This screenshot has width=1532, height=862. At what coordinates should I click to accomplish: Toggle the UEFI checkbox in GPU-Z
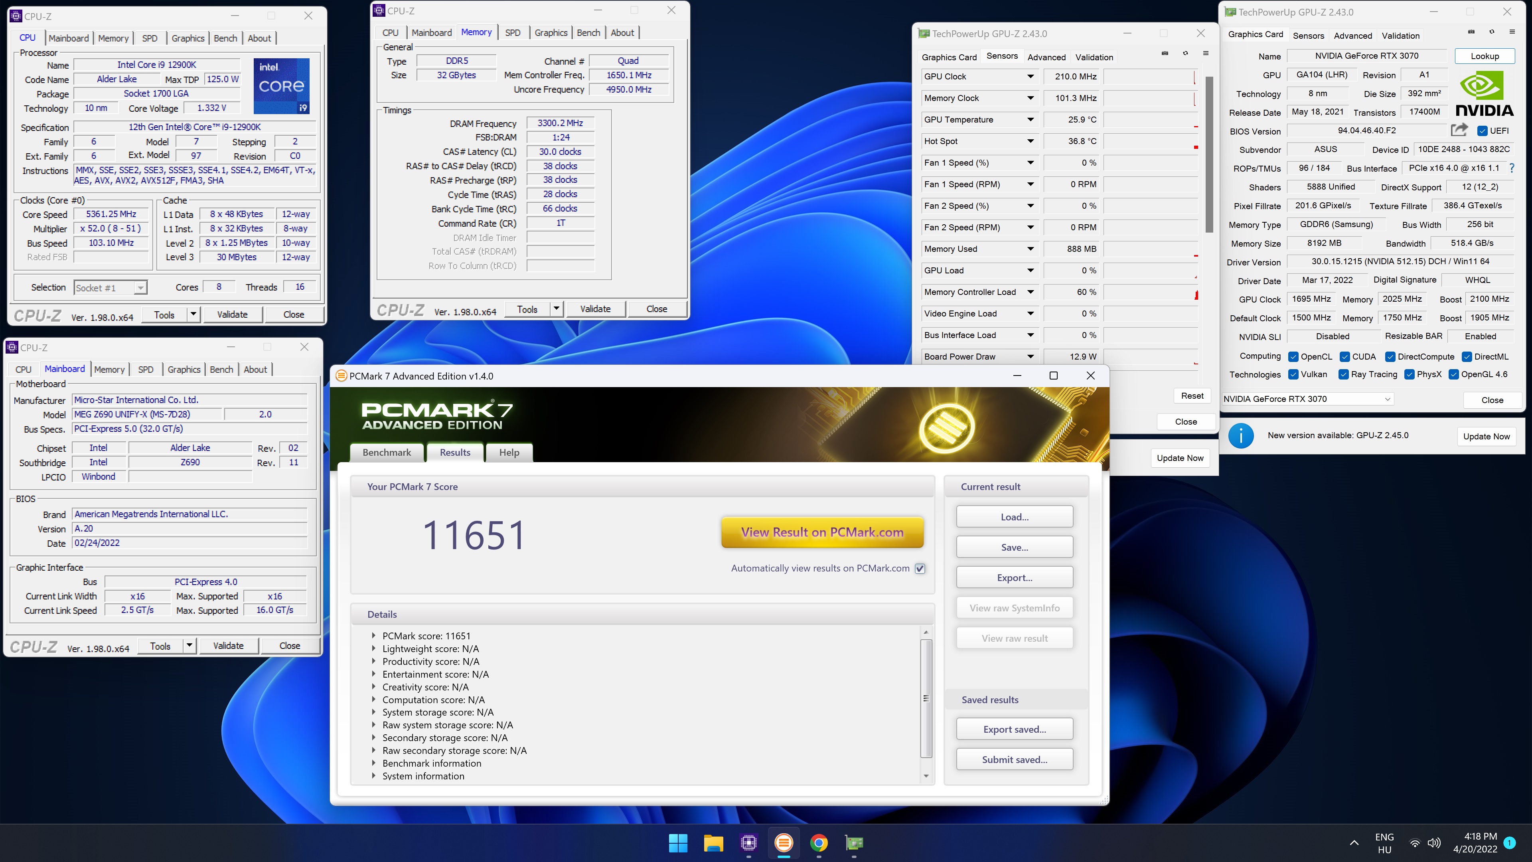[x=1482, y=131]
